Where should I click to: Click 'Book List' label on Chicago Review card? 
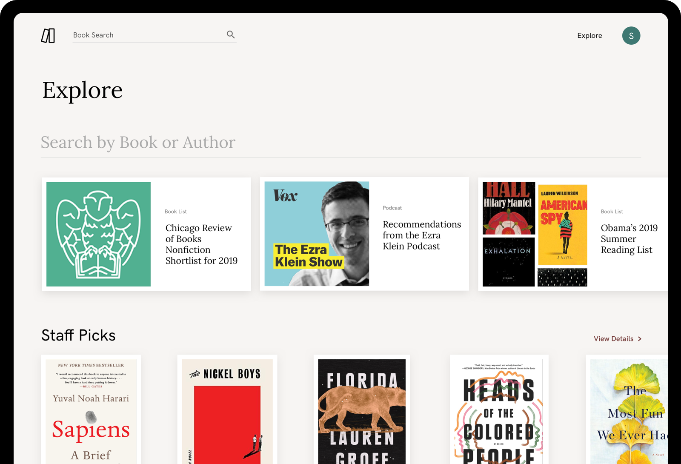tap(176, 212)
